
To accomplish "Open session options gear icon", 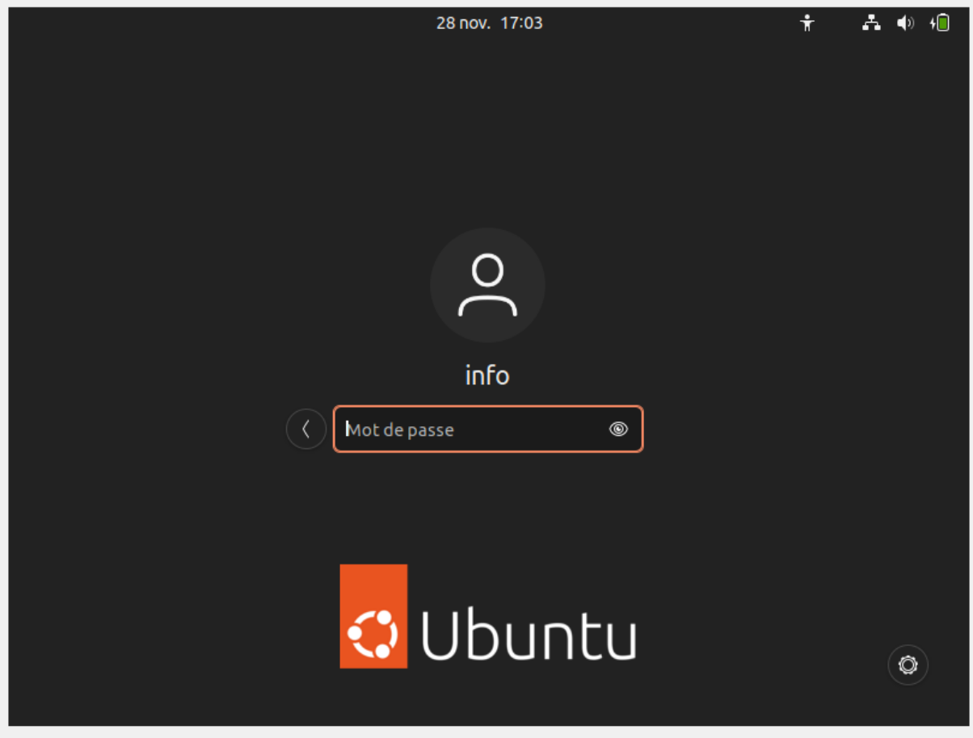I will 908,665.
